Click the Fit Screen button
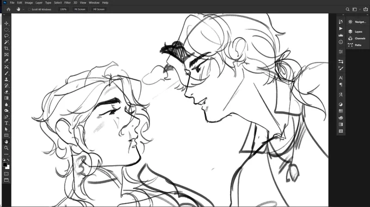Viewport: 370px width, 207px height. click(80, 9)
